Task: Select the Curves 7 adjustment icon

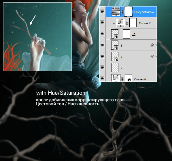Action: (x=120, y=23)
